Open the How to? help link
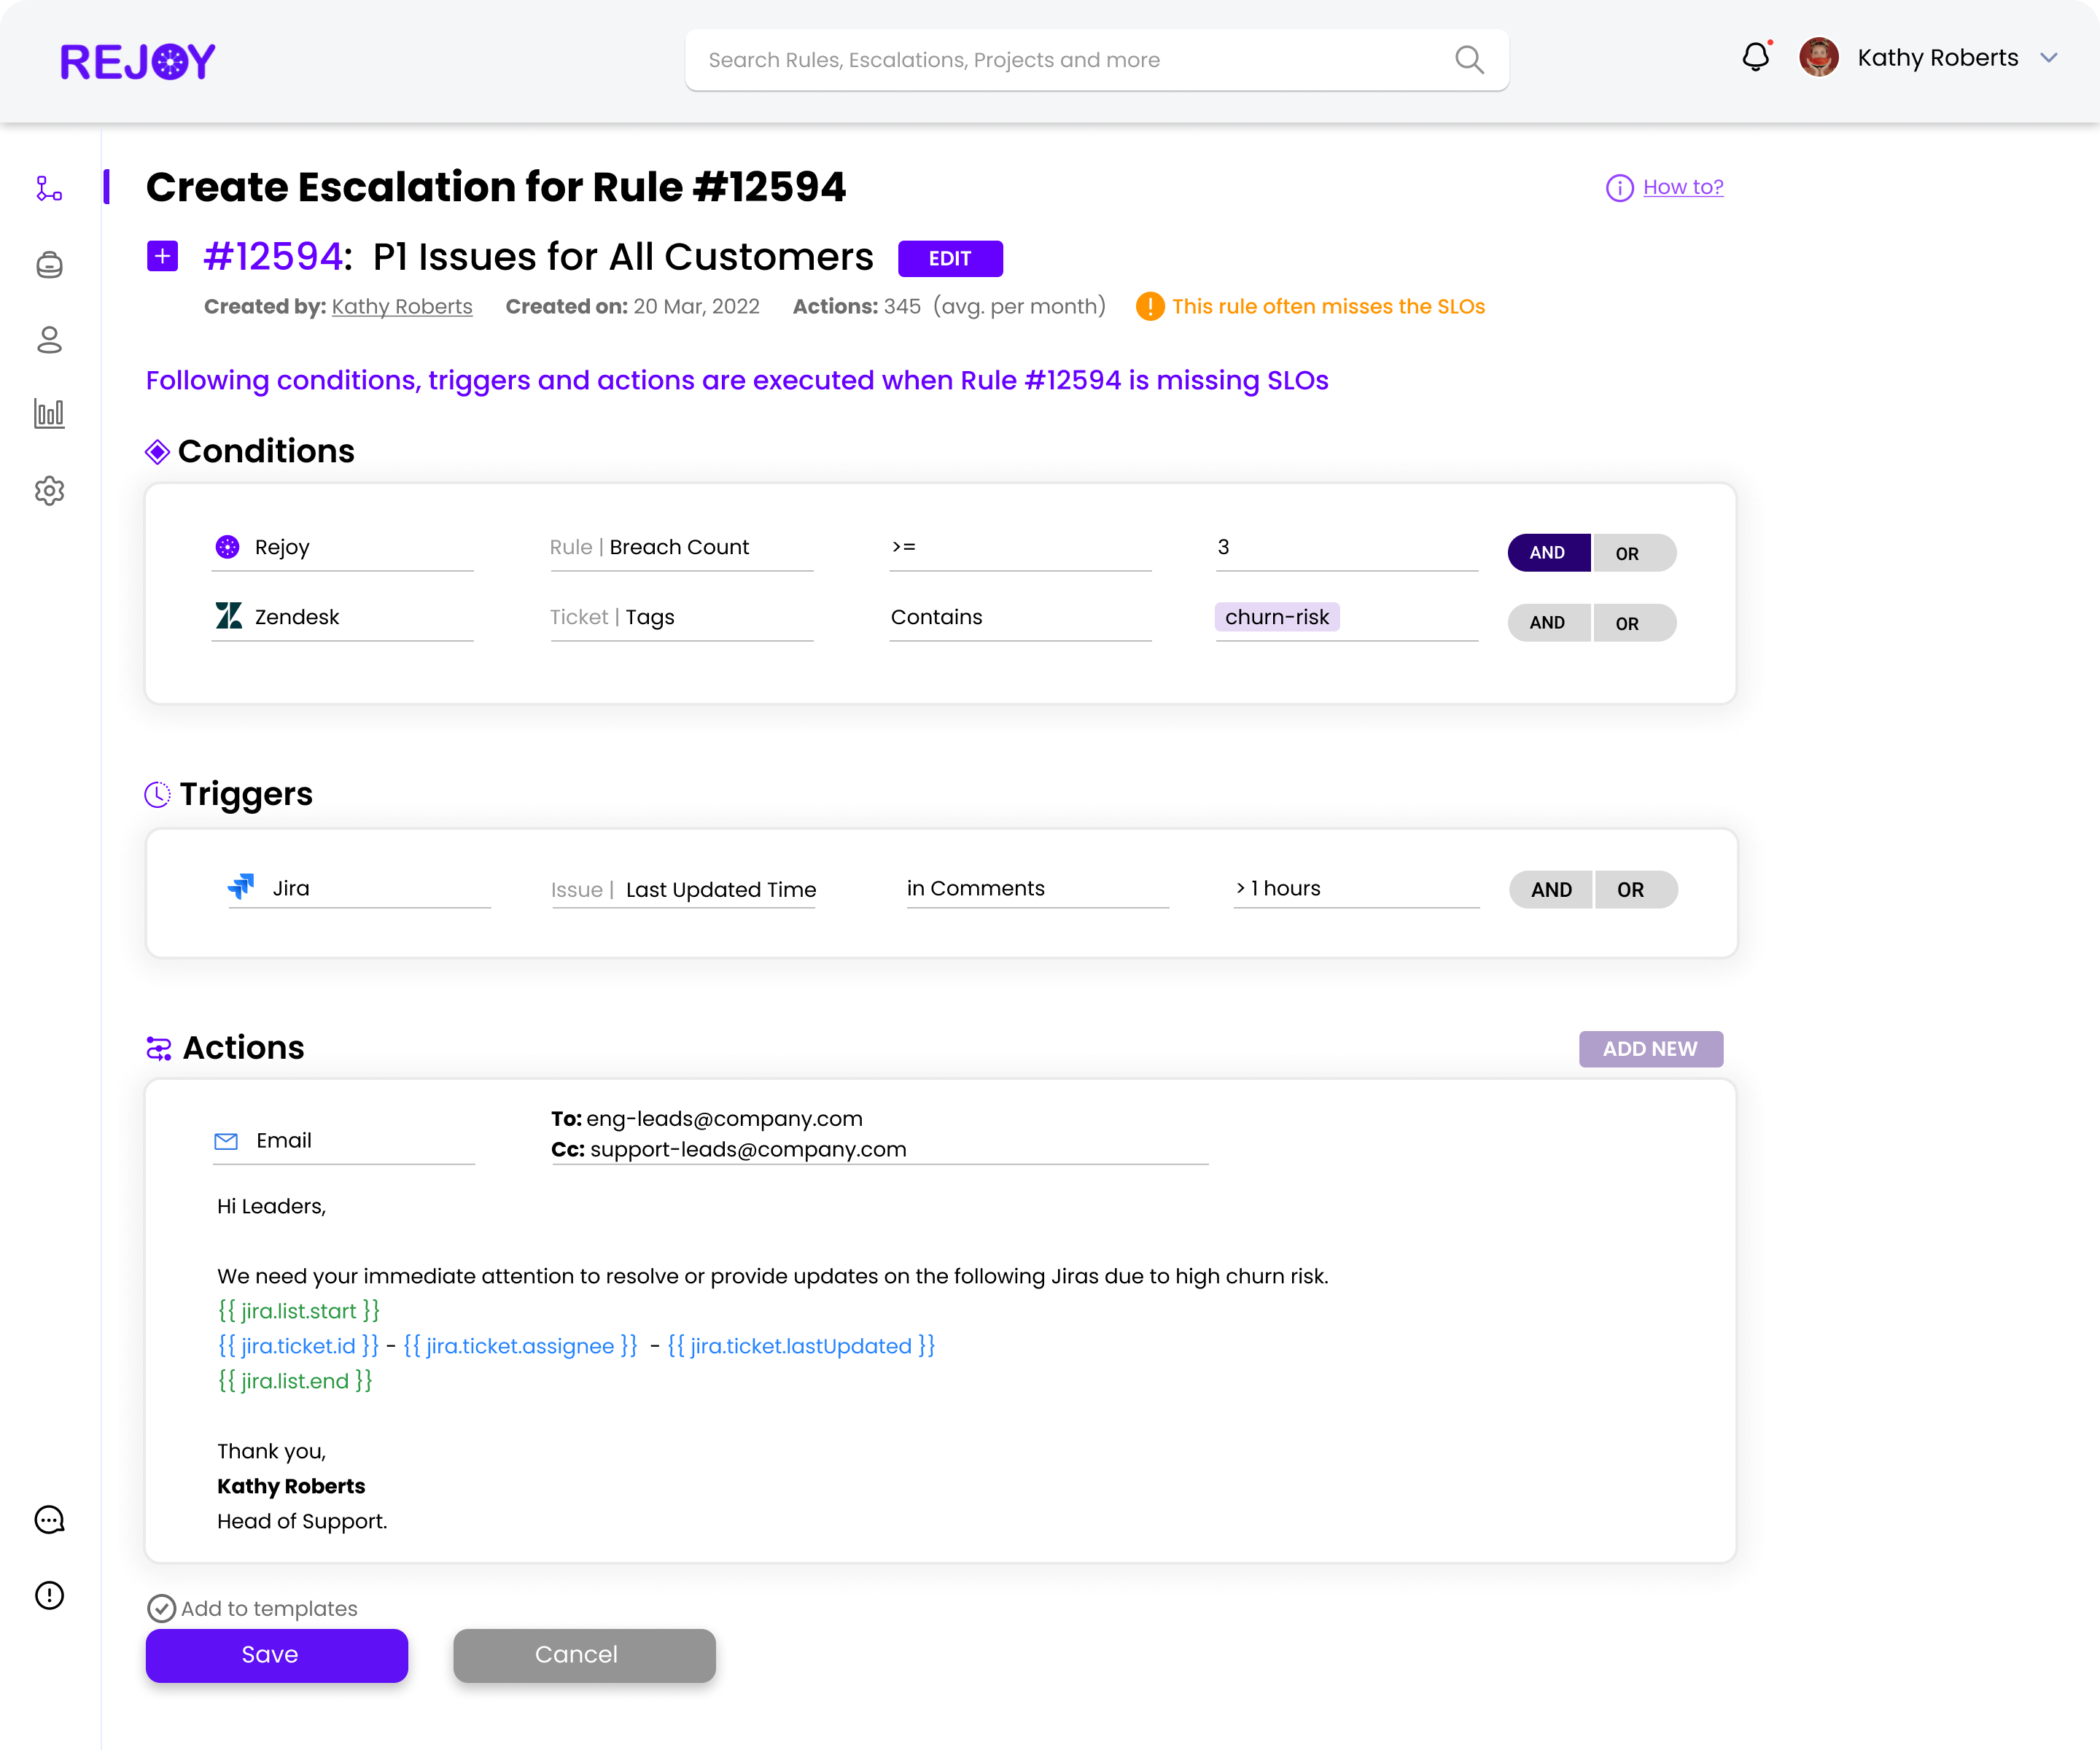 [x=1682, y=187]
